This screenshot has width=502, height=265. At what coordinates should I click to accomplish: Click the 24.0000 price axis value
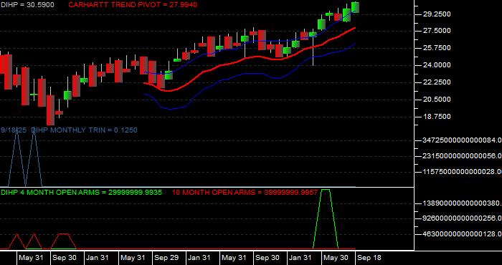(437, 65)
